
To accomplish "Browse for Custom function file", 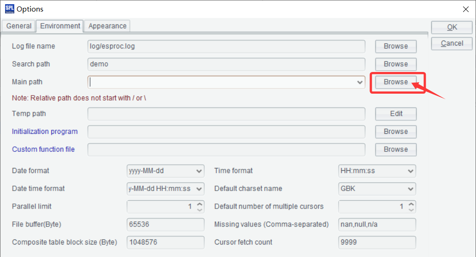I will 395,149.
